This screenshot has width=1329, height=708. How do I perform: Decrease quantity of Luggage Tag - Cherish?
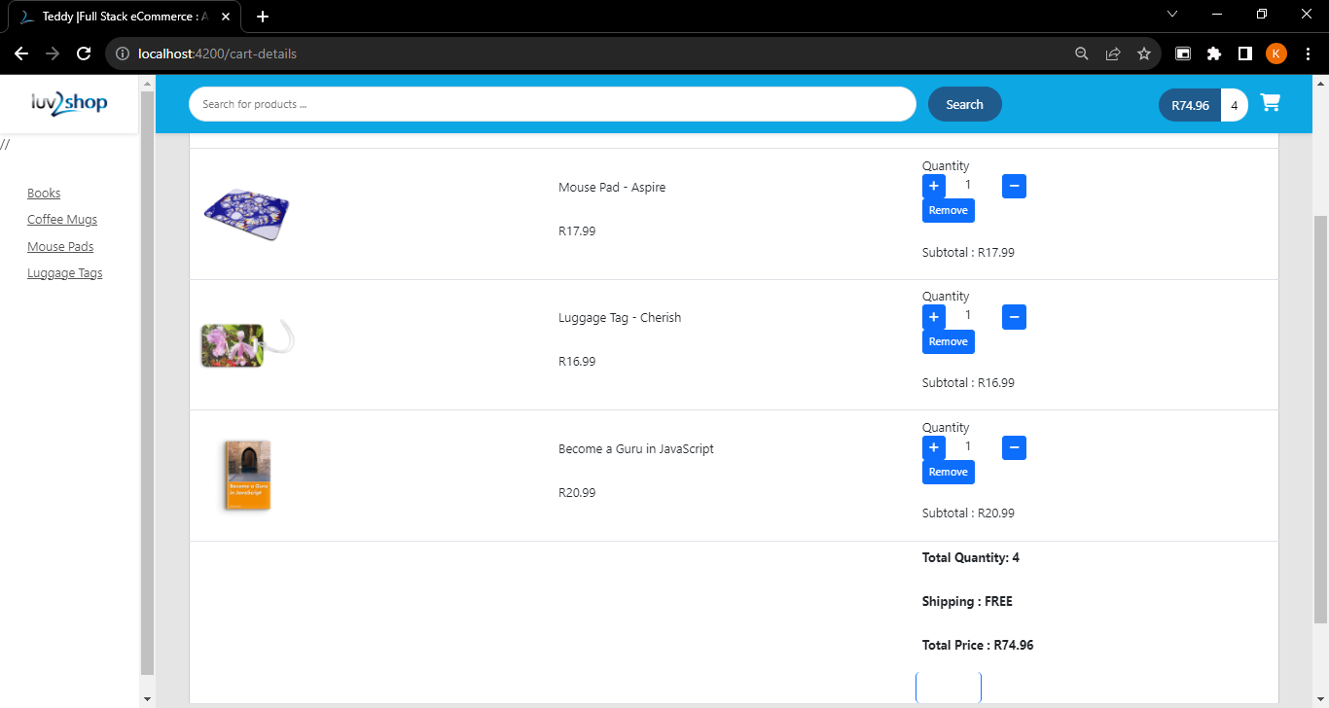click(1014, 317)
